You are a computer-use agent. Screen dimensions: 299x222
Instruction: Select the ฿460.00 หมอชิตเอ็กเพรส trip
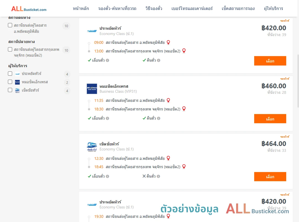coord(270,119)
